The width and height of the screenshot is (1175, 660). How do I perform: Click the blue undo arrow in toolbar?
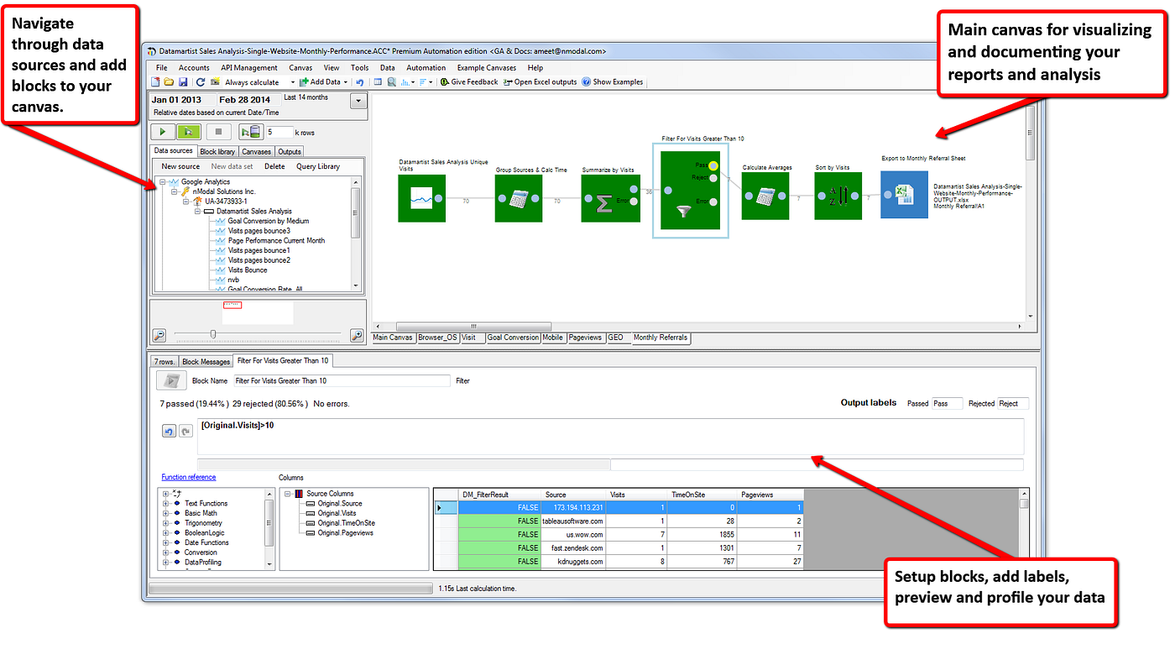click(360, 82)
